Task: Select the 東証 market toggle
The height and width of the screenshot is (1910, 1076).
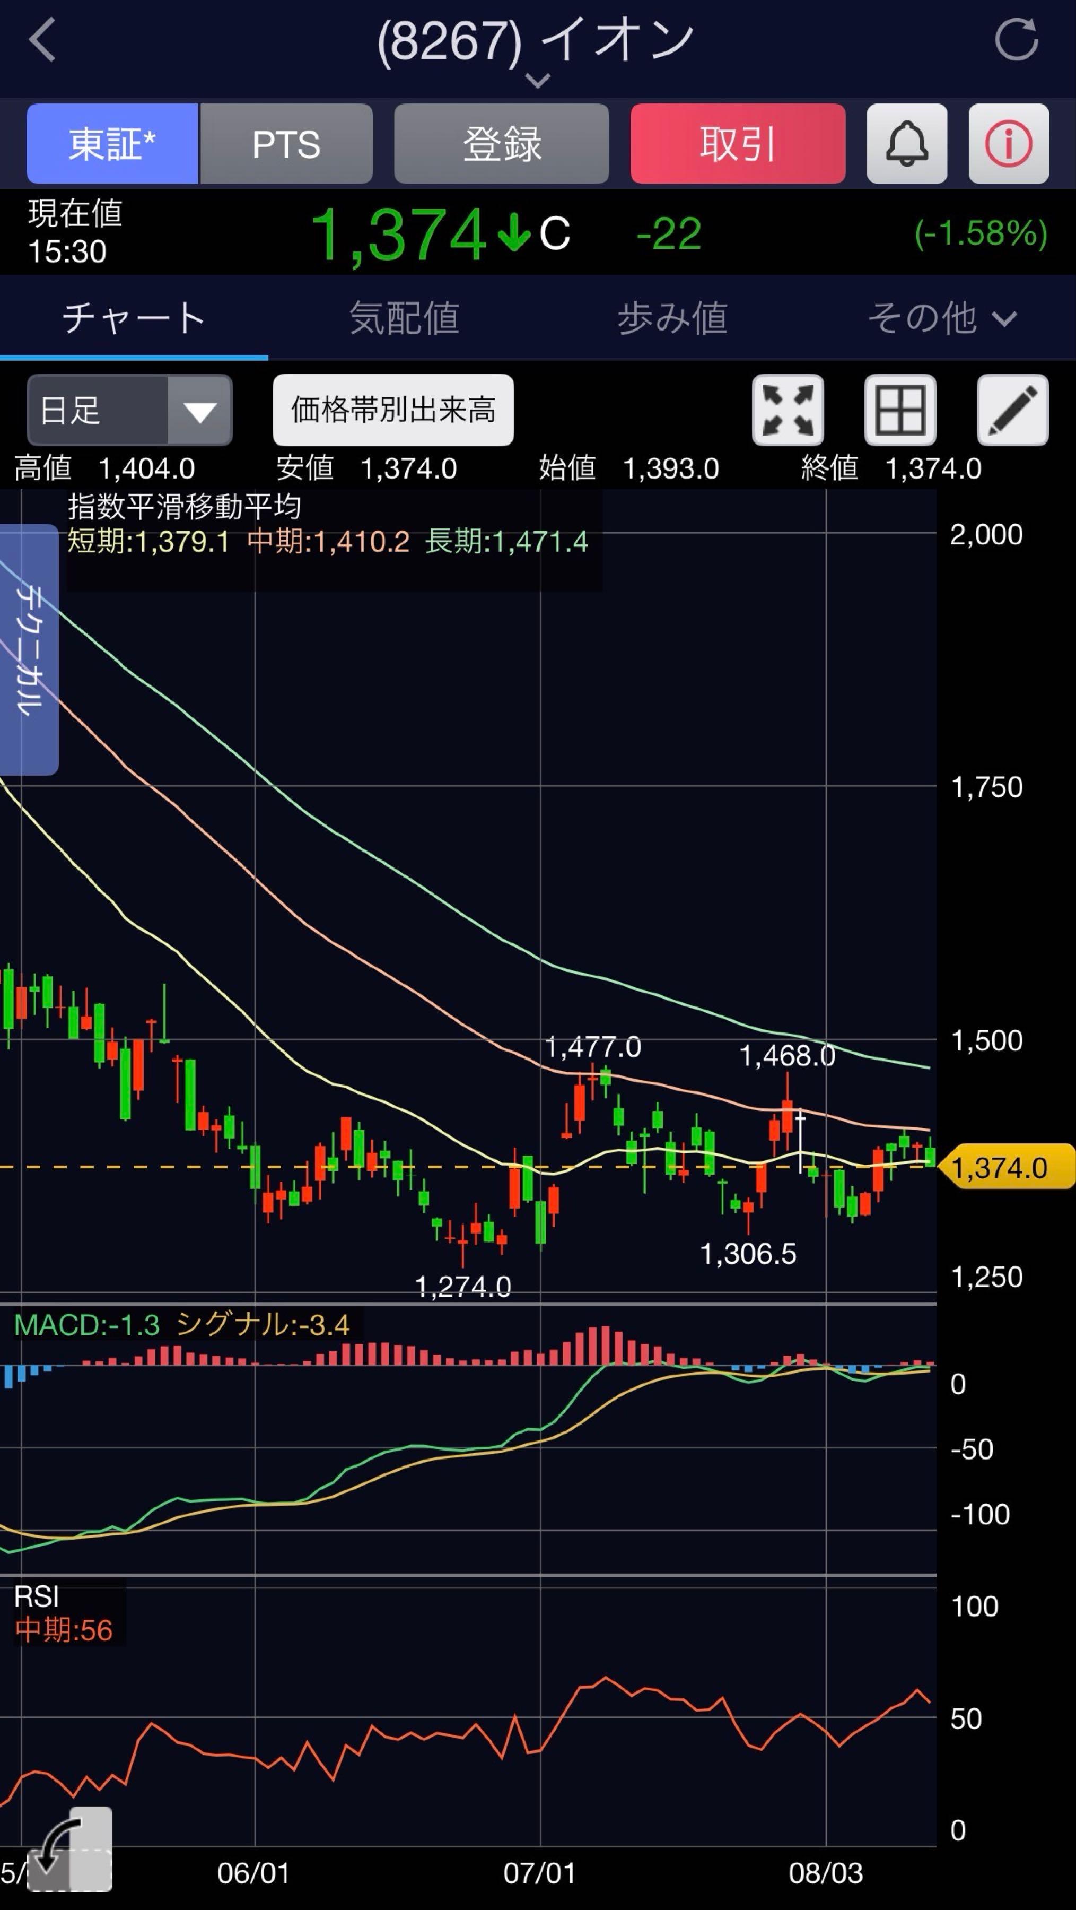Action: (x=112, y=144)
